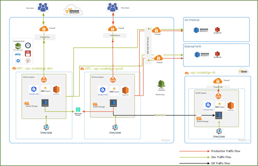Click the Amazon EC2 icon in OE DR Subnet

[x=230, y=105]
